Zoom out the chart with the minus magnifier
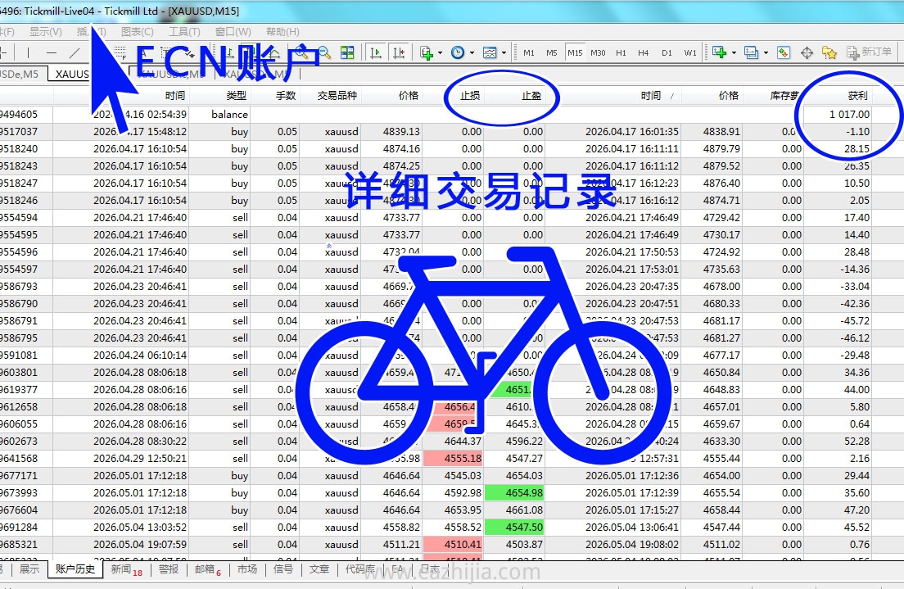Image resolution: width=904 pixels, height=589 pixels. click(x=324, y=52)
